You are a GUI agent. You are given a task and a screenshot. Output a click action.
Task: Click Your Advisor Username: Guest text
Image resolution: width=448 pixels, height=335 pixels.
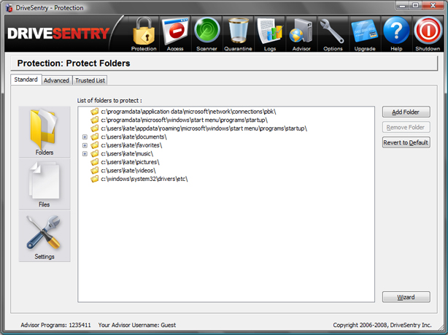[137, 325]
